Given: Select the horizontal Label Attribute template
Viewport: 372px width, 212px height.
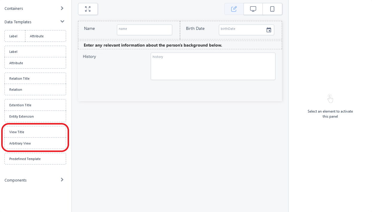Looking at the screenshot, I should click(x=35, y=36).
